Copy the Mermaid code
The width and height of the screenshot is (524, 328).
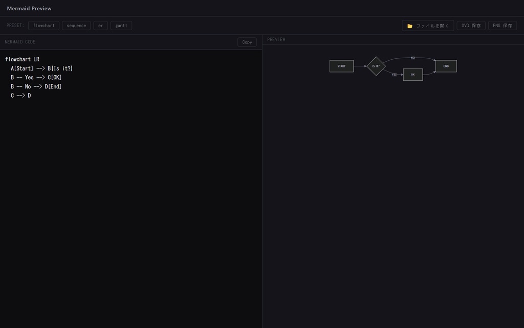(247, 42)
